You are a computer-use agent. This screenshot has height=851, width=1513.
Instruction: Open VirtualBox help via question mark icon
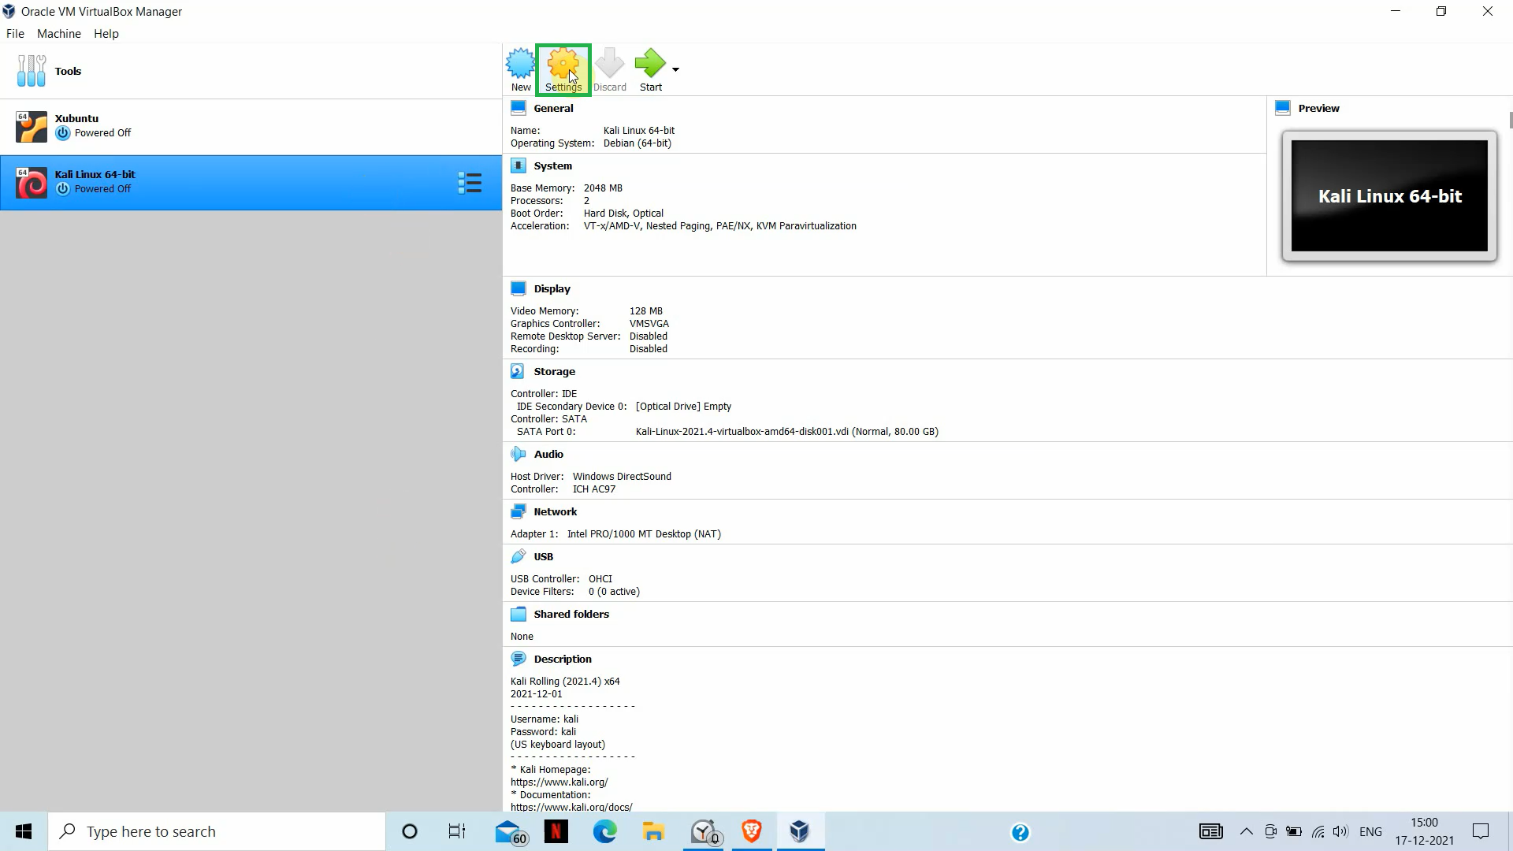[1020, 831]
